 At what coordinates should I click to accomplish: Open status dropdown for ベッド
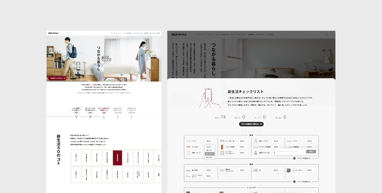pos(209,141)
